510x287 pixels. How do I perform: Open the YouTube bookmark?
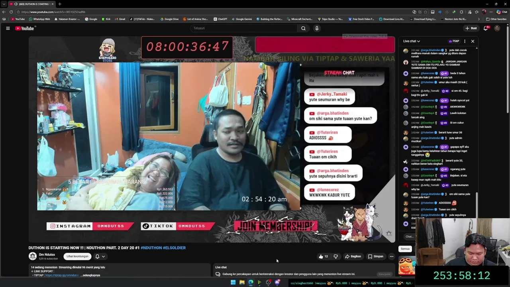[18, 19]
